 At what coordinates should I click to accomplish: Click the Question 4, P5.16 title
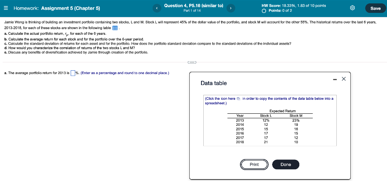pyautogui.click(x=193, y=5)
